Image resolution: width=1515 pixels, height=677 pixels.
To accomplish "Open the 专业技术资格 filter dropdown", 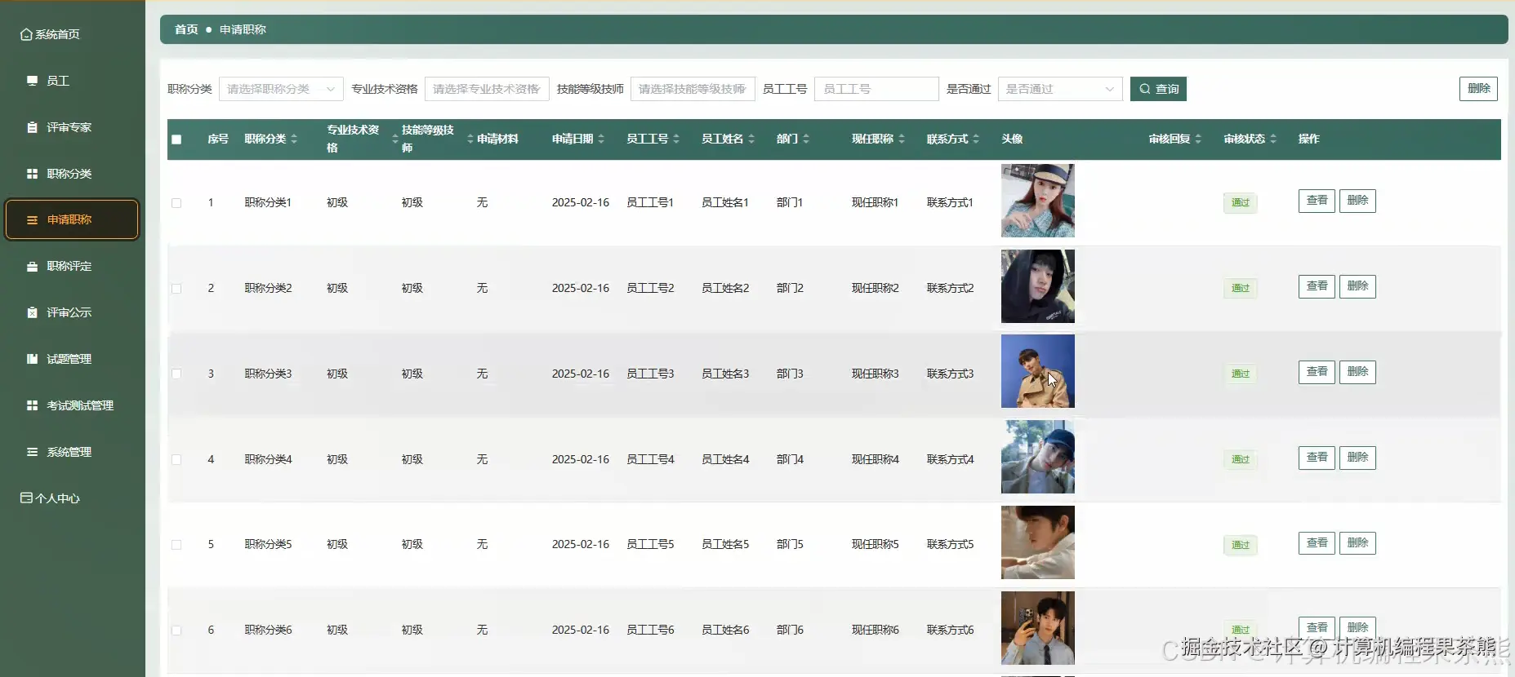I will coord(487,89).
